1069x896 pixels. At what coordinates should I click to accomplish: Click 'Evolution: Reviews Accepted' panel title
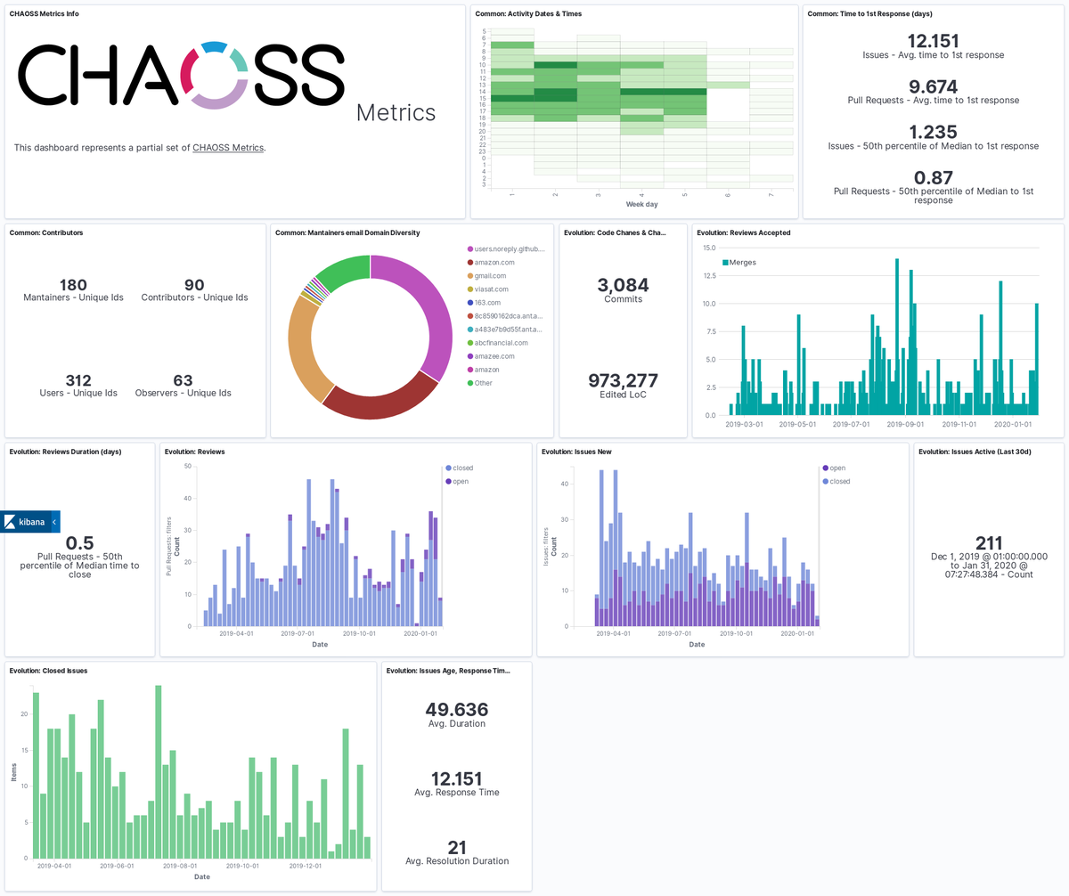click(x=743, y=232)
